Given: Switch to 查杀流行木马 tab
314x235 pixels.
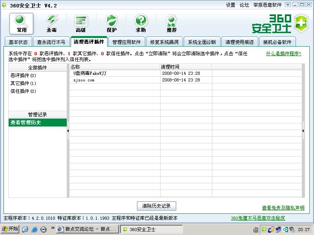Looking at the screenshot, I should tap(51, 42).
